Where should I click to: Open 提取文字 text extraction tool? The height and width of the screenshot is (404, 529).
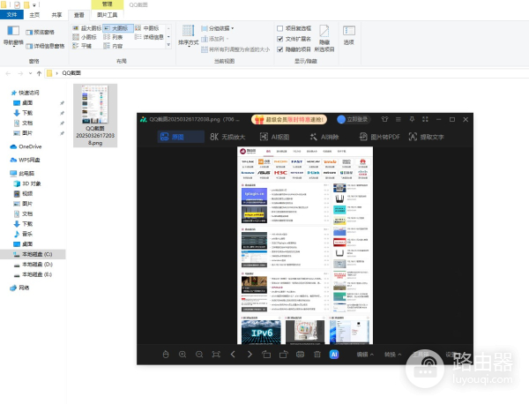click(427, 137)
